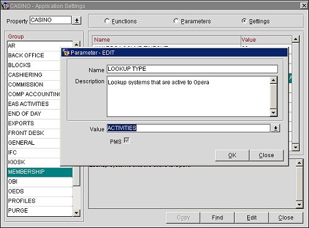The height and width of the screenshot is (228, 309).
Task: Click settings table scroll down arrow
Action: click(295, 147)
